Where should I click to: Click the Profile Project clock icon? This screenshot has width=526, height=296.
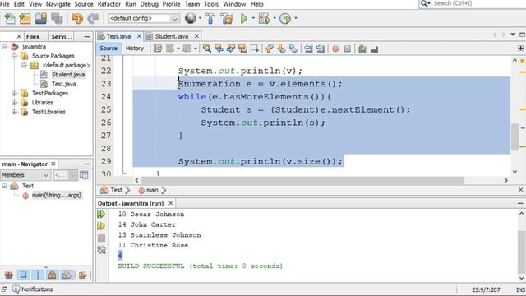click(285, 18)
